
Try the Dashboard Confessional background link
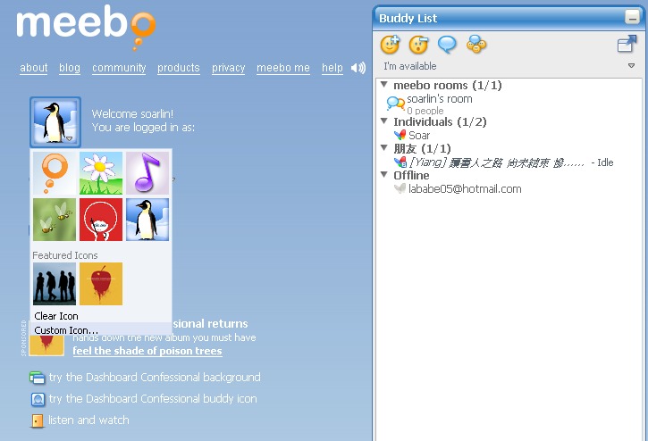155,378
